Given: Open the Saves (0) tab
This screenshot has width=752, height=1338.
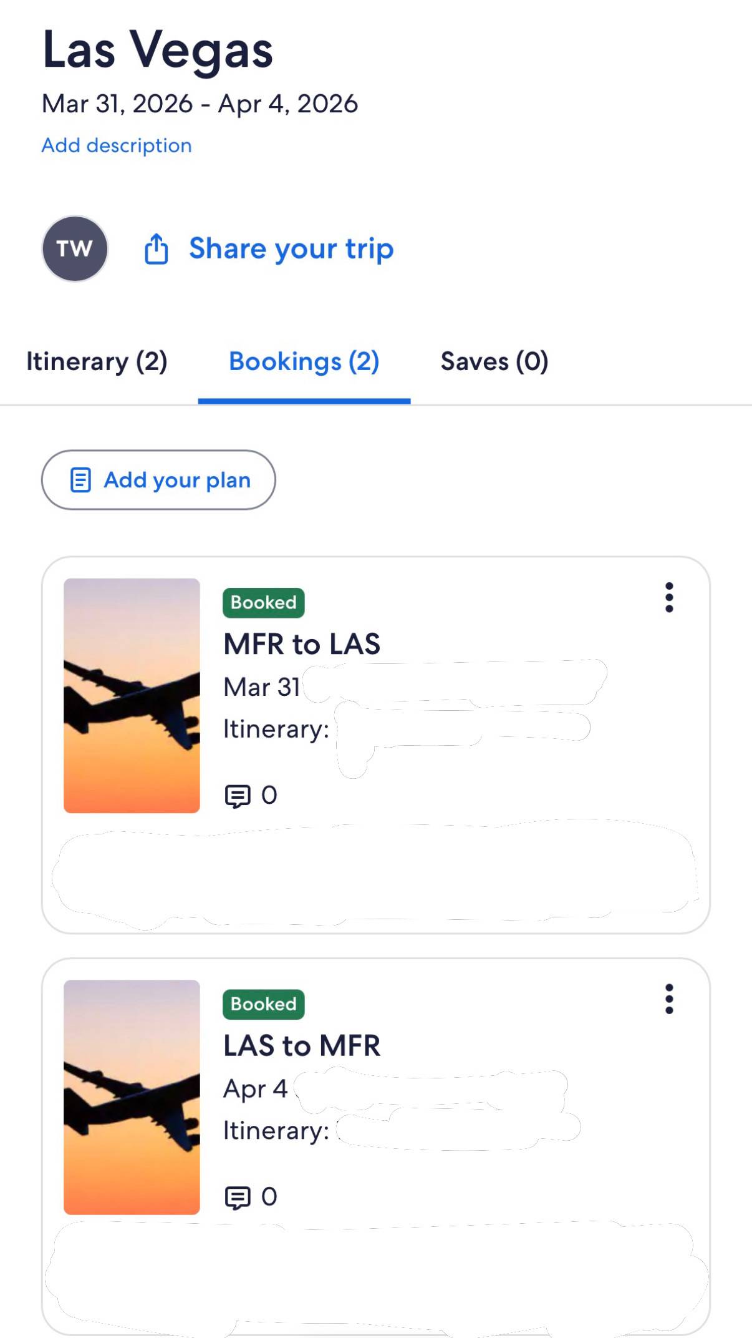Looking at the screenshot, I should pos(494,361).
